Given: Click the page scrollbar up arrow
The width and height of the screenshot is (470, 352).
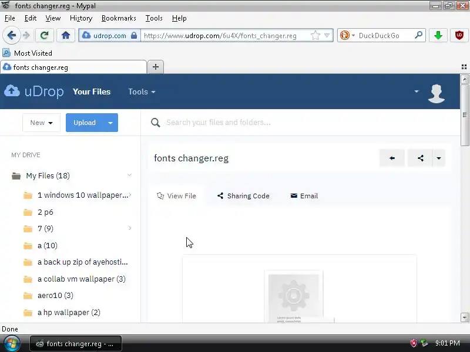Looking at the screenshot, I should (465, 79).
